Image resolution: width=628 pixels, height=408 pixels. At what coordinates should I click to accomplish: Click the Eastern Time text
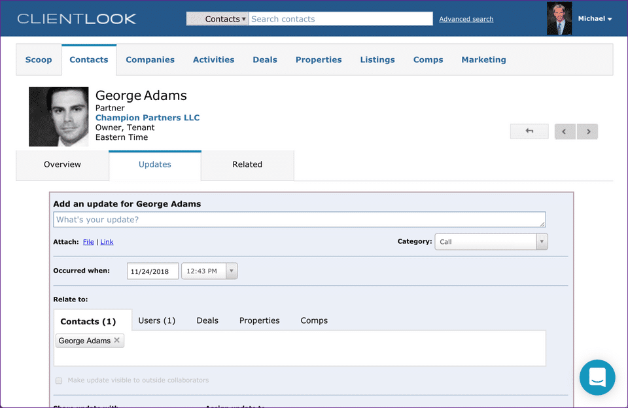[122, 137]
